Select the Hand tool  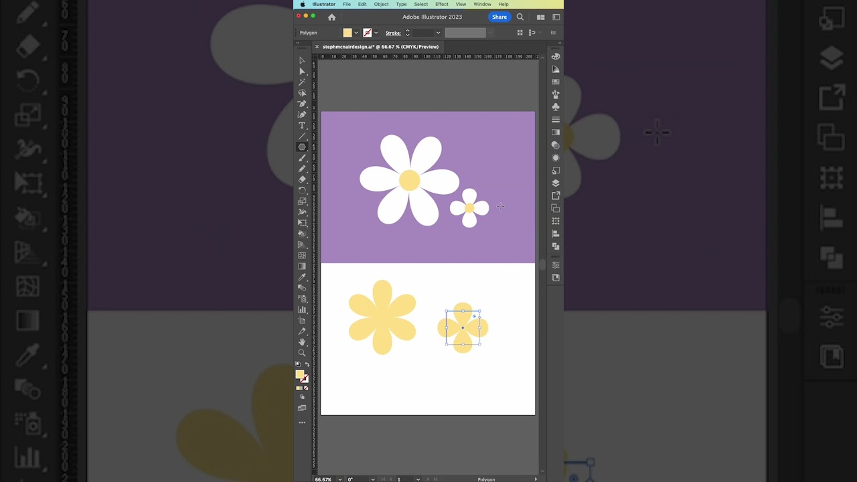[x=302, y=342]
